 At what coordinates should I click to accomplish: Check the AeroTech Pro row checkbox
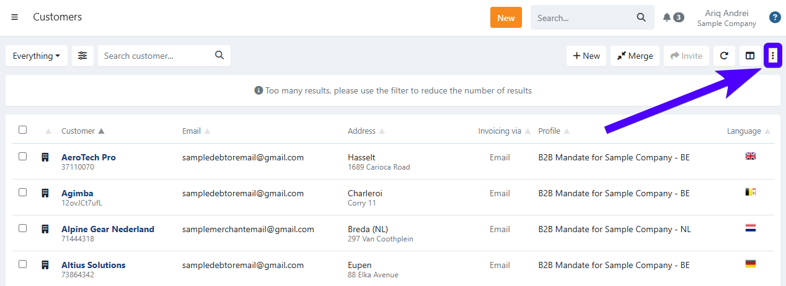(x=23, y=157)
